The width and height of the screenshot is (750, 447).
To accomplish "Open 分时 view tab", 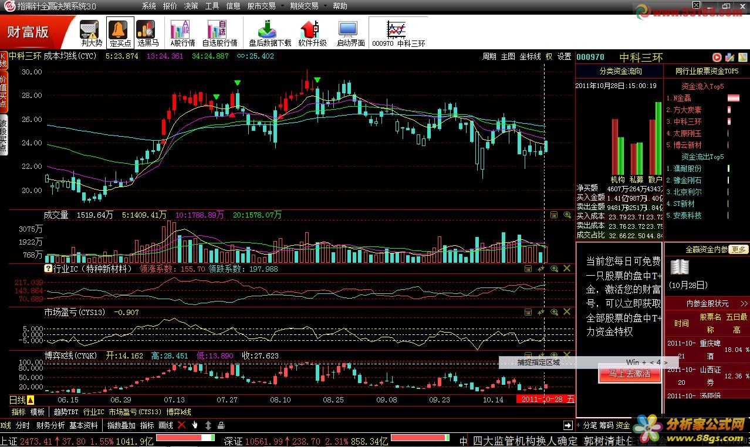I will (23, 425).
